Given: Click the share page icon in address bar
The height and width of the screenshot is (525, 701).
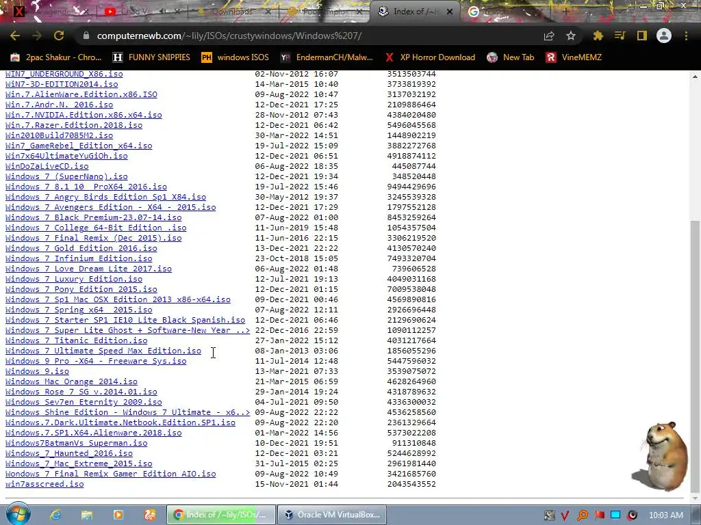Looking at the screenshot, I should point(549,36).
